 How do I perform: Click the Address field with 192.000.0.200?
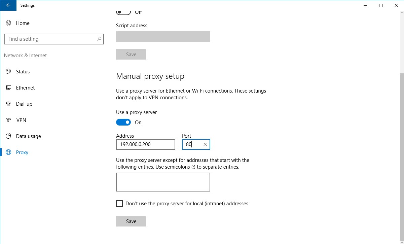[x=146, y=144]
